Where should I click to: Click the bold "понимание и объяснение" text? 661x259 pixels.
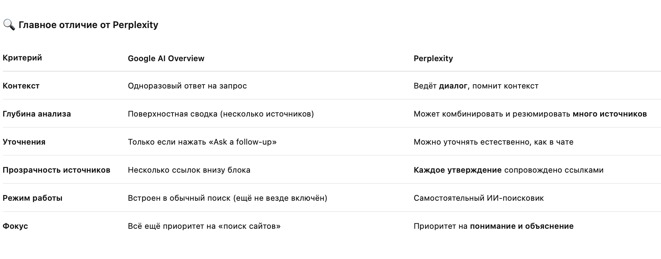coord(521,226)
